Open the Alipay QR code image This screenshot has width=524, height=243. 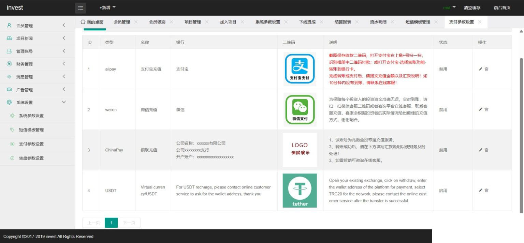click(x=300, y=69)
